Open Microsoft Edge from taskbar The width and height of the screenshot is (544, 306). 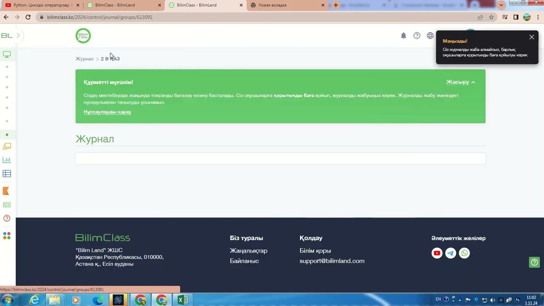[98, 300]
